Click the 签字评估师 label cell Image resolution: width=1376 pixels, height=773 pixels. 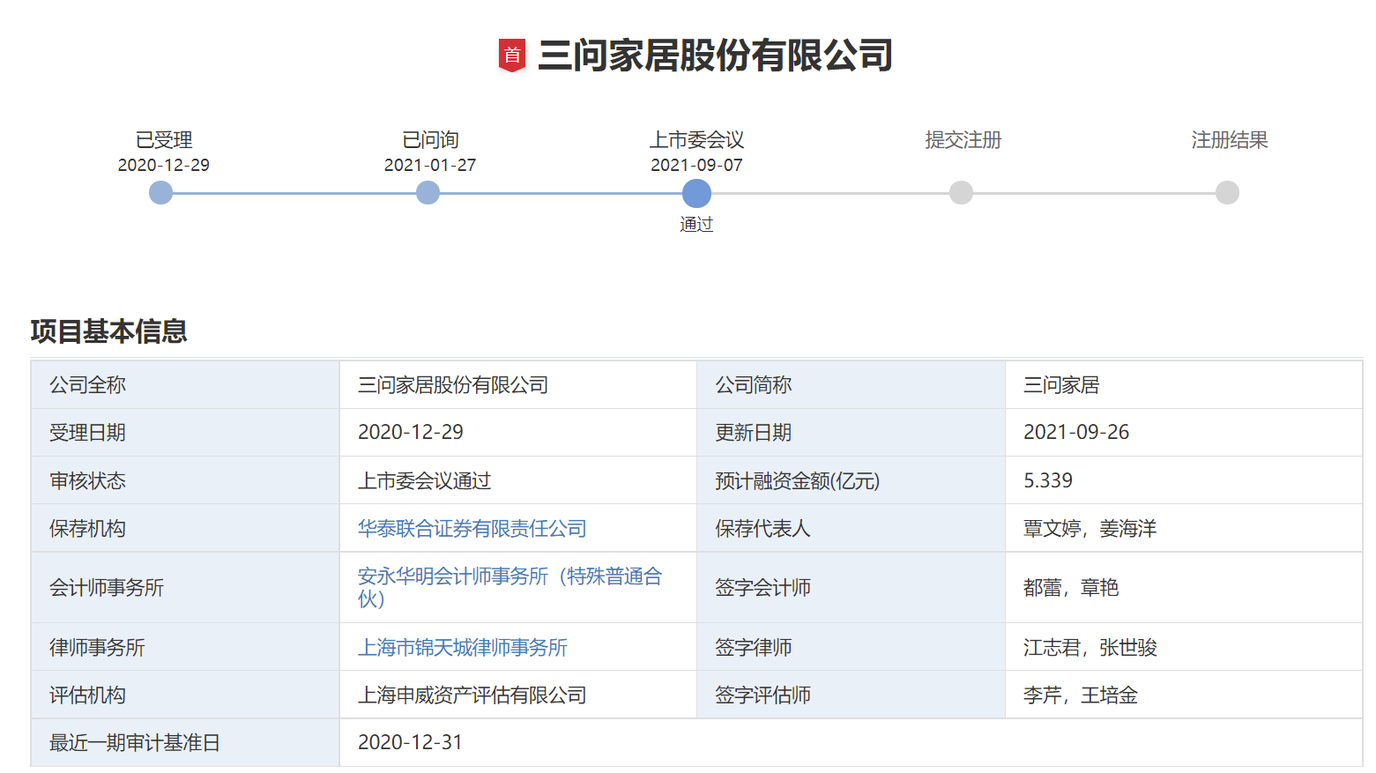coord(851,695)
